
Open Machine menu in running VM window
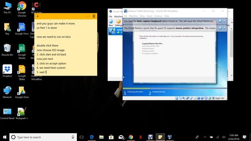point(133,16)
